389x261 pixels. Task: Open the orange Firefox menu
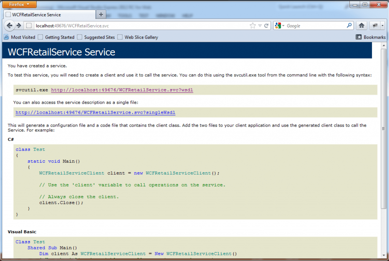pos(19,4)
